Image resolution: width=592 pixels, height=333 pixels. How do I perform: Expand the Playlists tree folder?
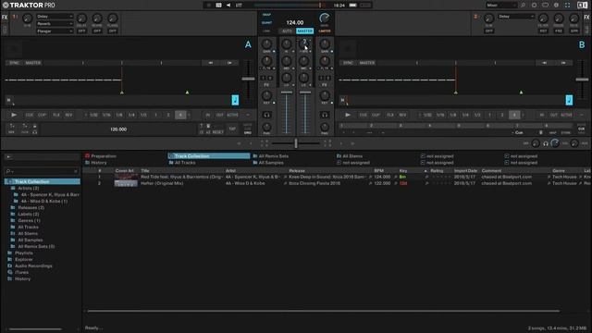(10, 253)
